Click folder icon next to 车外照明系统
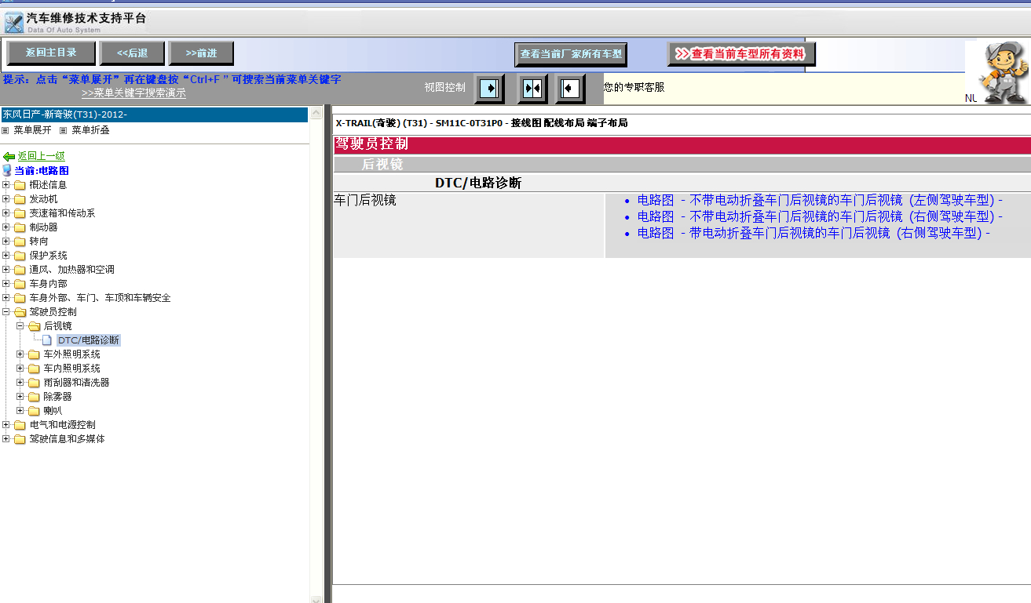The width and height of the screenshot is (1031, 603). [34, 354]
